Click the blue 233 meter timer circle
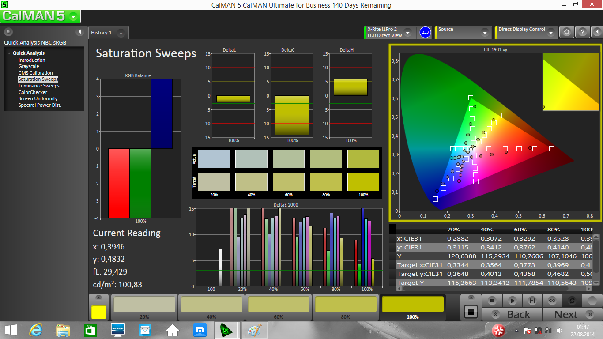 425,32
